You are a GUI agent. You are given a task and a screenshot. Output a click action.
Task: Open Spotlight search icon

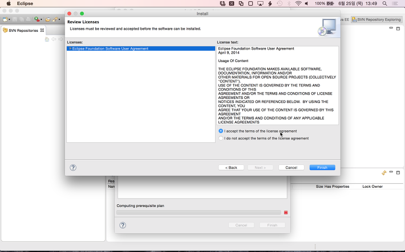click(384, 3)
